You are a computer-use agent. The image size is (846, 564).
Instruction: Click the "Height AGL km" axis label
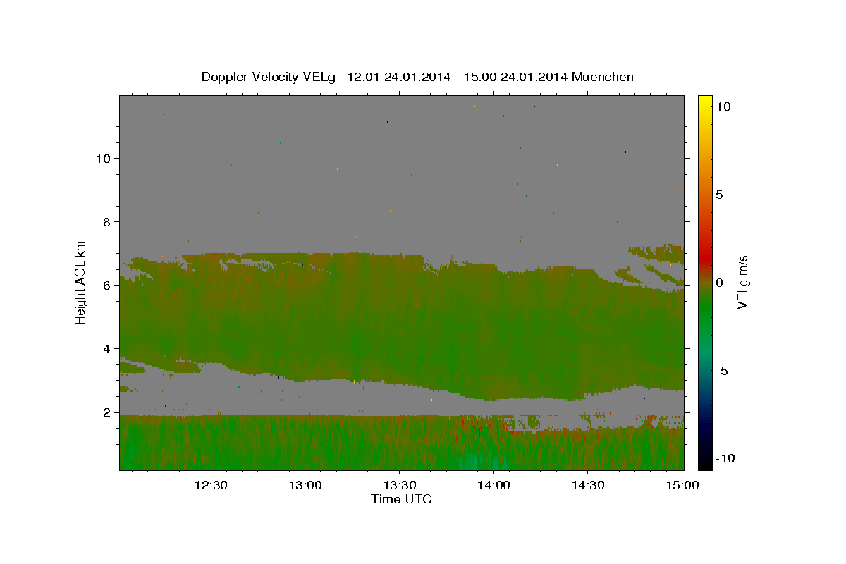81,281
